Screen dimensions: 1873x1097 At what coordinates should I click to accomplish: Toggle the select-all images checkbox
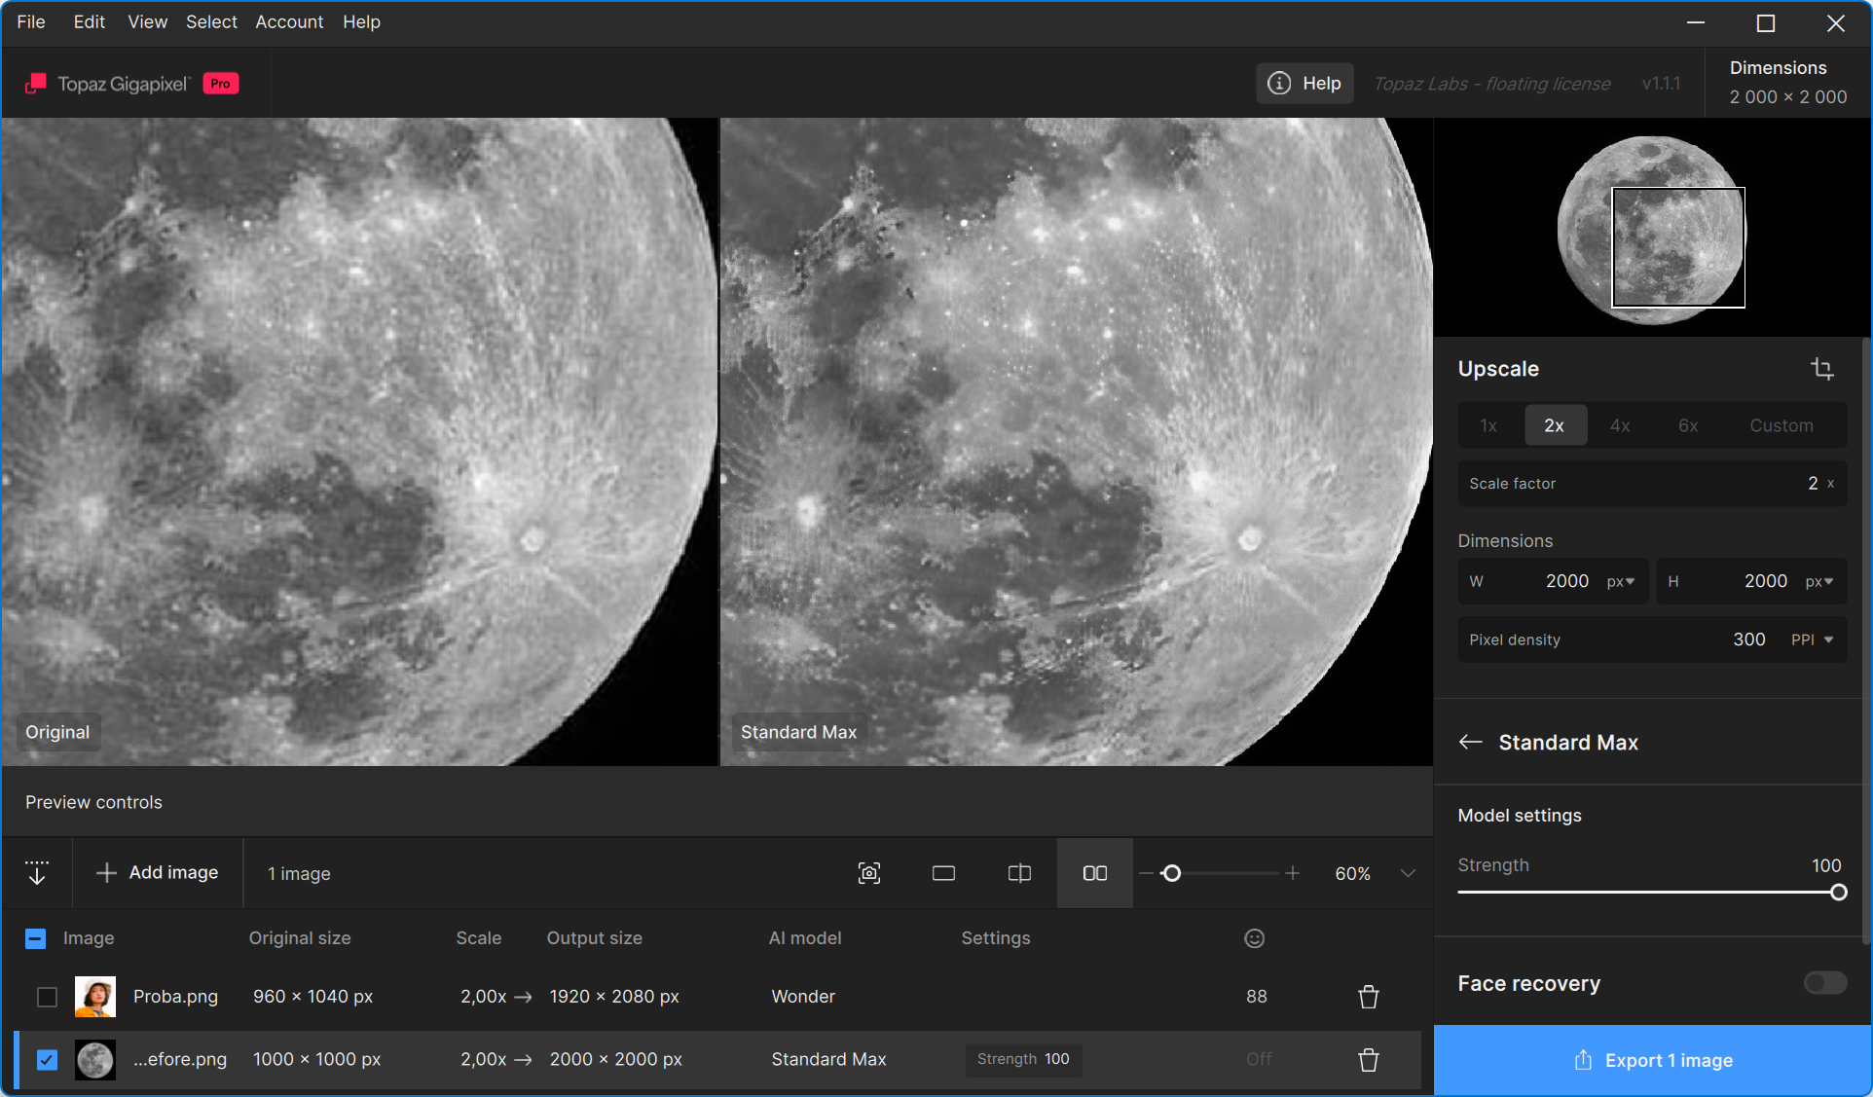35,938
